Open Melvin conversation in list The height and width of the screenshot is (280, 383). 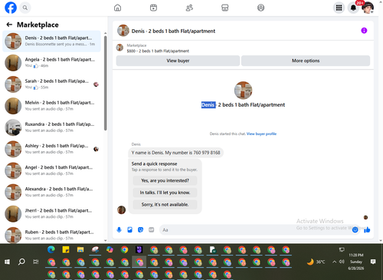[x=51, y=106]
